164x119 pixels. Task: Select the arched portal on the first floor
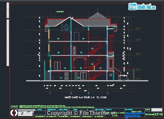point(80,63)
